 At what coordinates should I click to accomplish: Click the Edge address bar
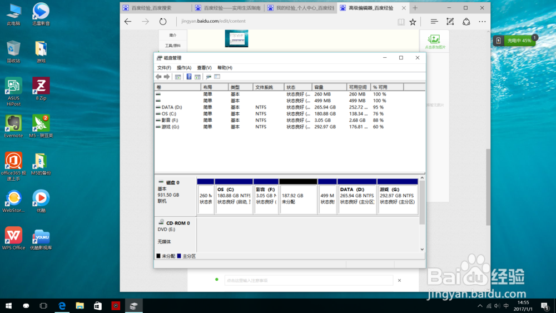click(x=284, y=21)
